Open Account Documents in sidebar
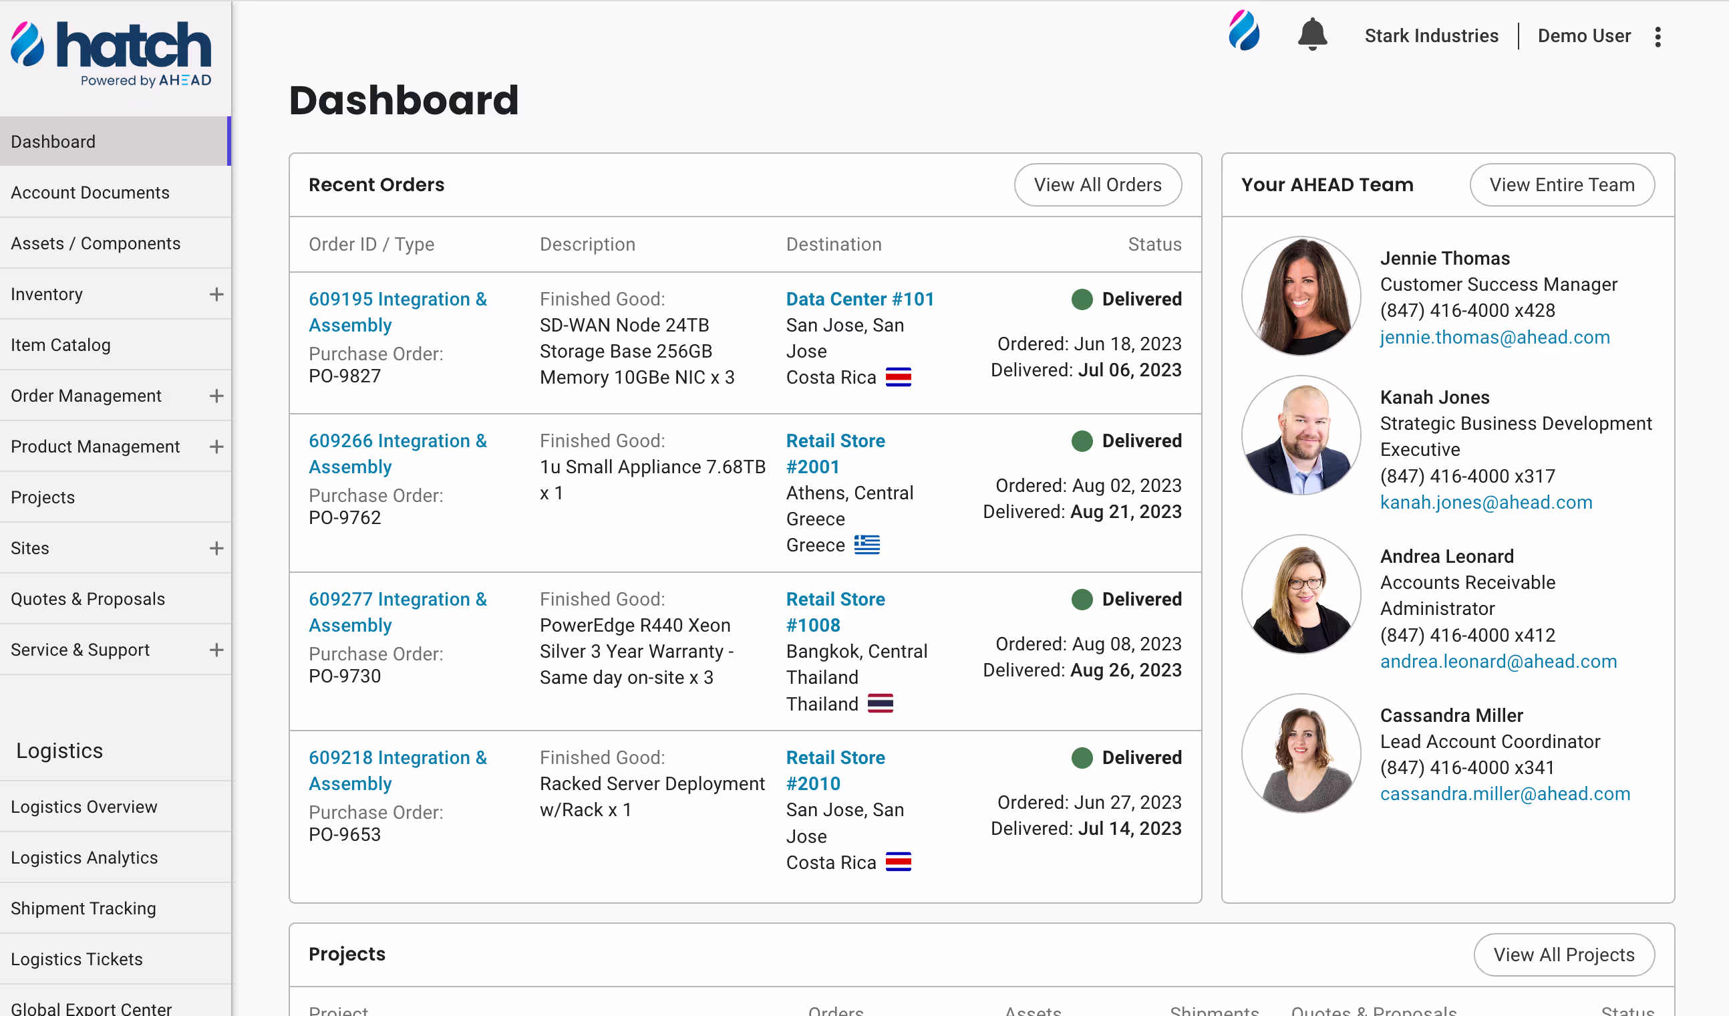1729x1016 pixels. [x=90, y=193]
